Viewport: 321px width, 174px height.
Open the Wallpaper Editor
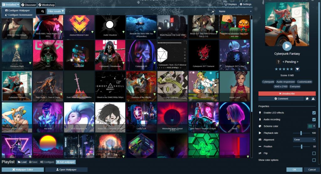click(23, 170)
